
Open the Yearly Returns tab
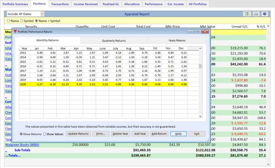click(177, 41)
